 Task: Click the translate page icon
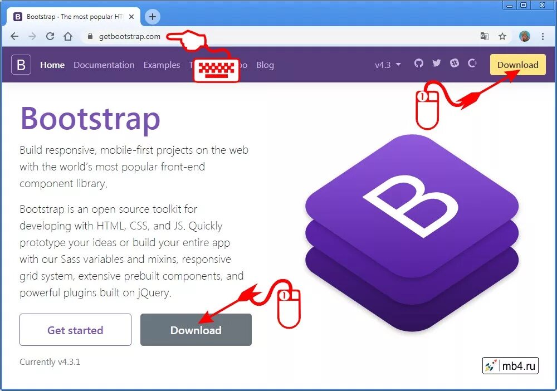coord(484,36)
